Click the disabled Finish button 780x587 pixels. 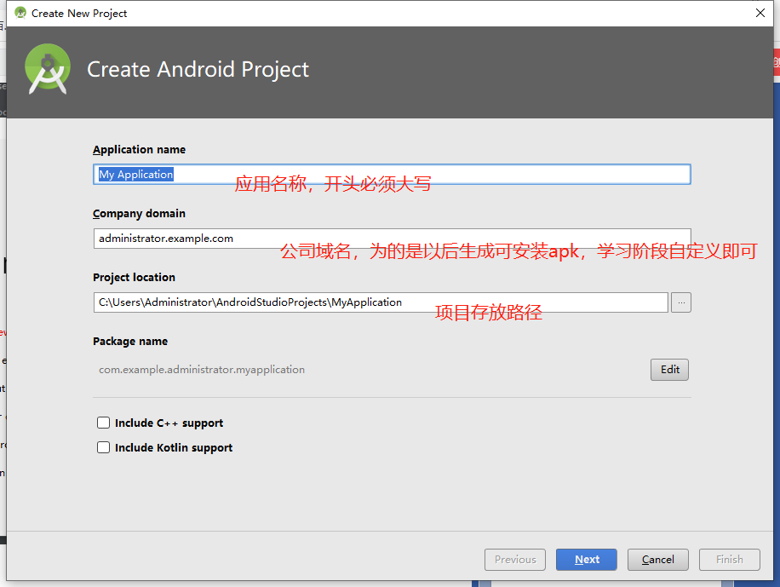(730, 560)
